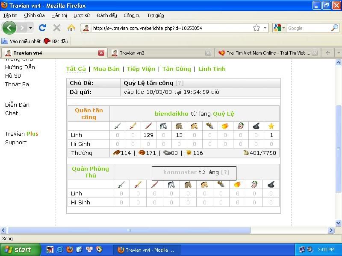Open the Tập tin menu
The height and width of the screenshot is (256, 342).
(x=10, y=15)
